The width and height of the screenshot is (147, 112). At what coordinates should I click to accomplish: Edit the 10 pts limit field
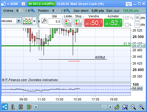click(x=137, y=24)
